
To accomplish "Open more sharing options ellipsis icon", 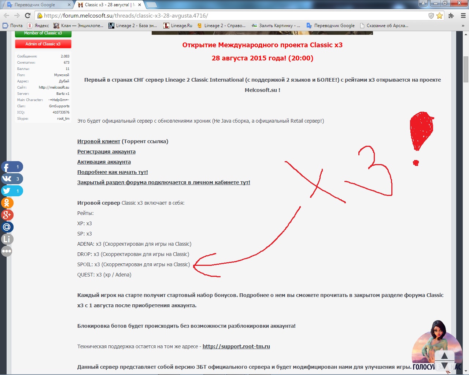I will click(7, 251).
